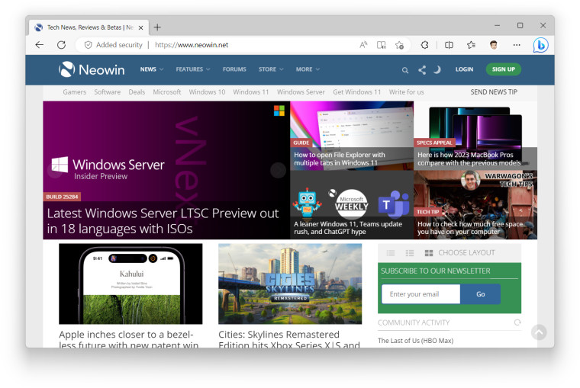Expand the NEWS dropdown menu
This screenshot has height=388, width=580.
[x=152, y=69]
